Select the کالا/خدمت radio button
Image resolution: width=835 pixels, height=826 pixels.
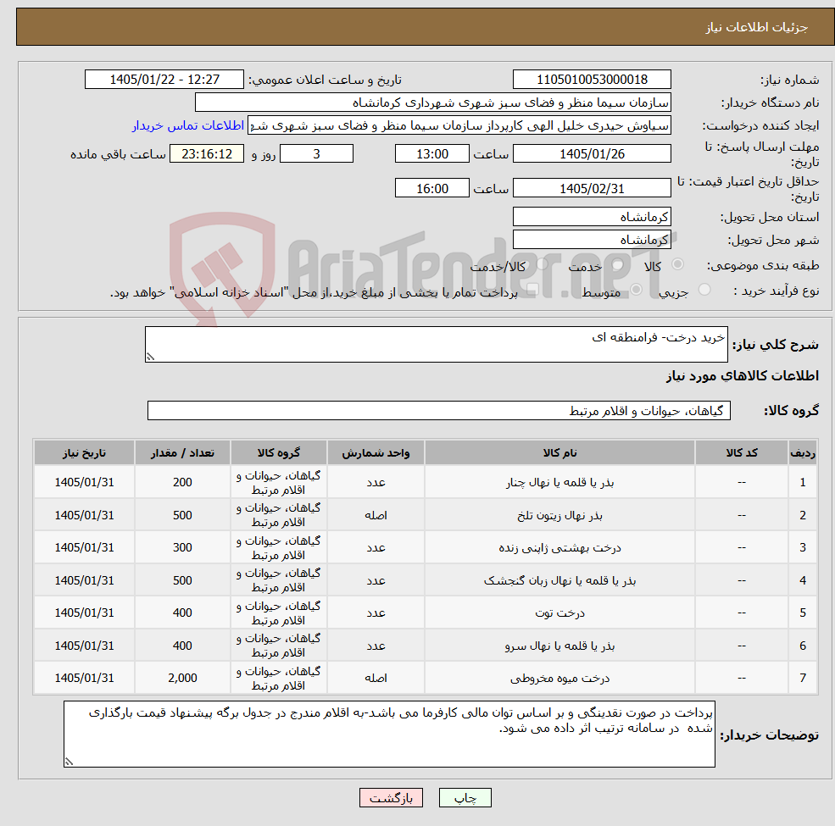[542, 264]
